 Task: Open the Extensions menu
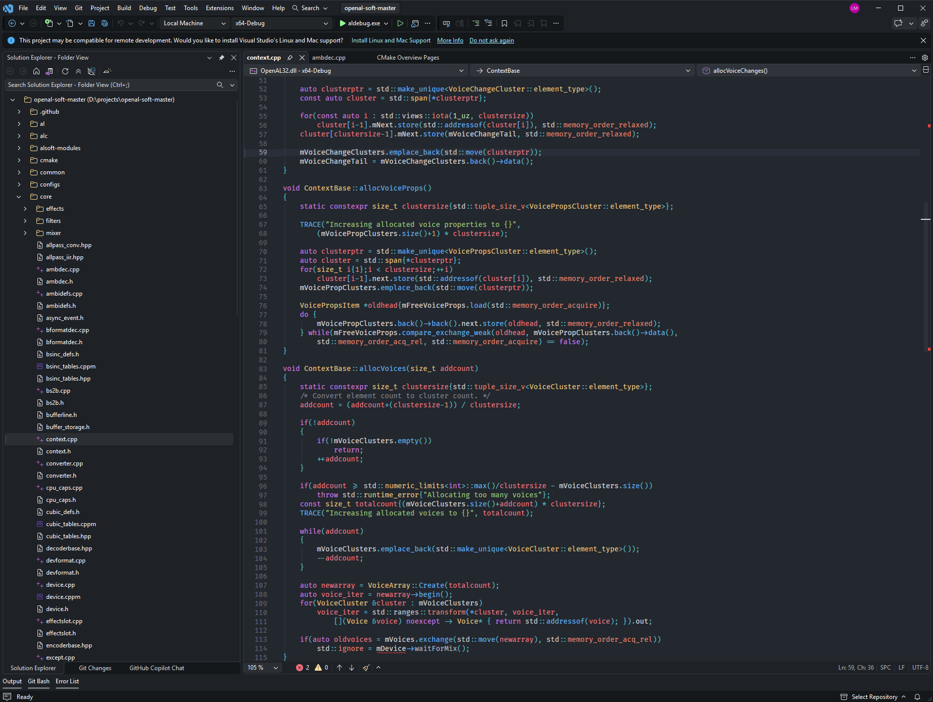coord(220,8)
